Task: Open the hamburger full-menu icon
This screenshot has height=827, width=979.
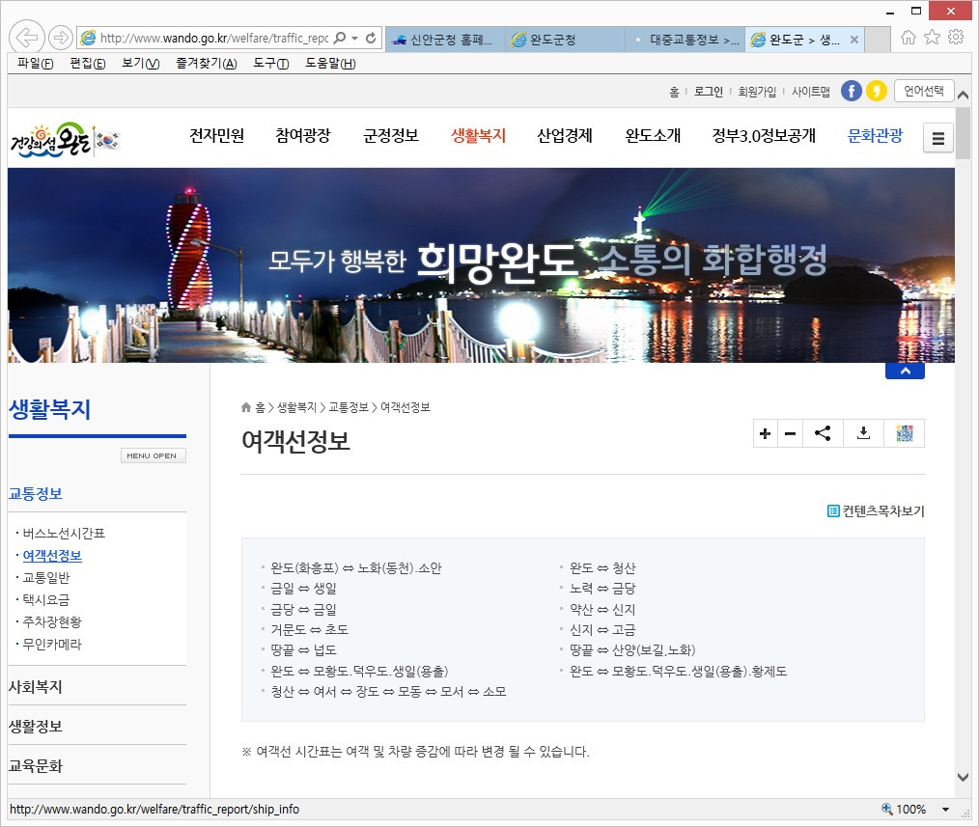Action: pos(937,138)
